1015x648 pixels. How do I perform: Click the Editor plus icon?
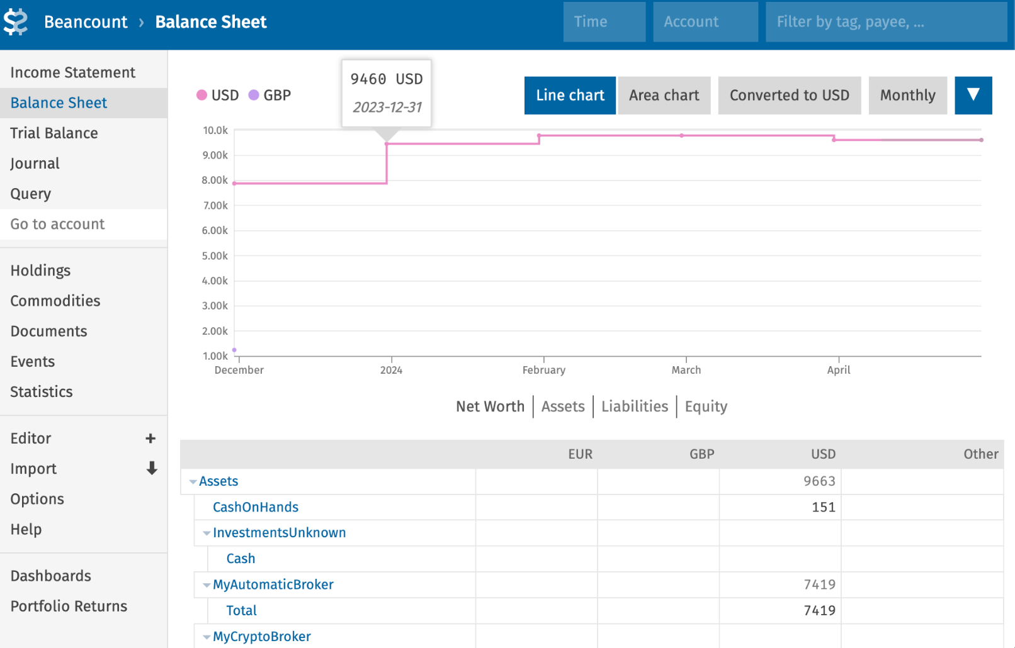150,439
